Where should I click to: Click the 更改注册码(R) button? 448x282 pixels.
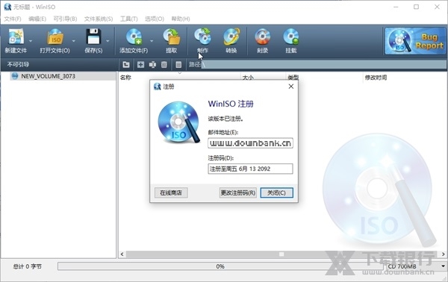pyautogui.click(x=237, y=192)
